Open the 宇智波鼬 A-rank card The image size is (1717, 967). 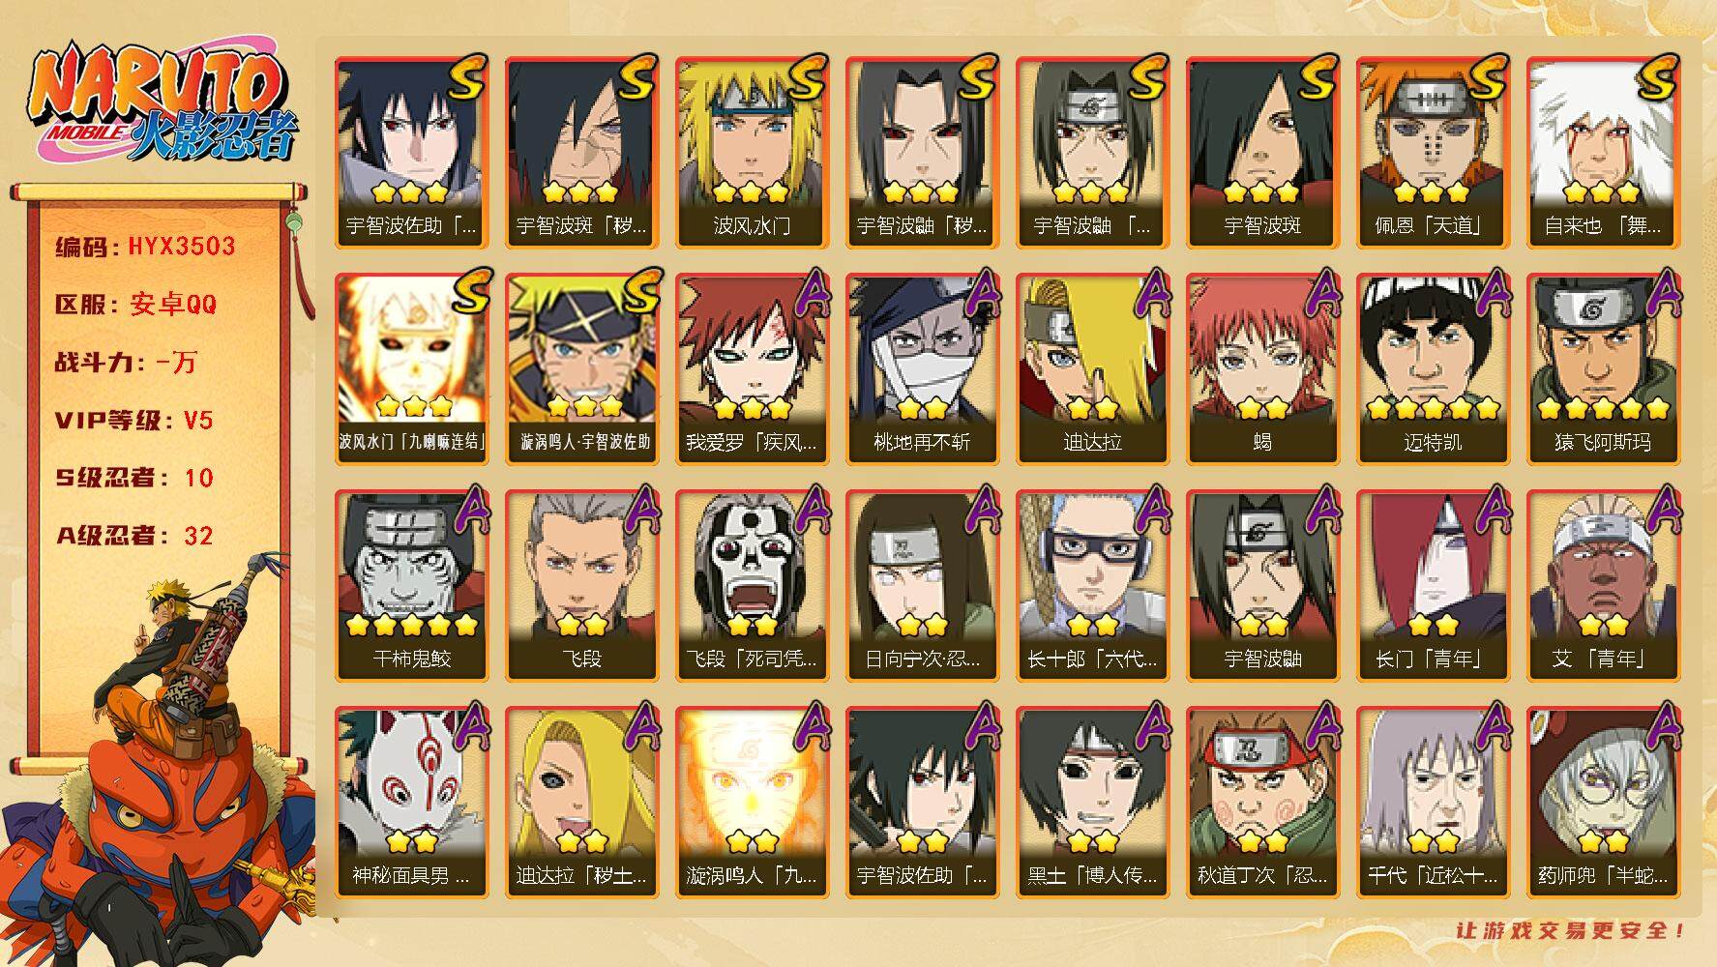click(x=1262, y=585)
